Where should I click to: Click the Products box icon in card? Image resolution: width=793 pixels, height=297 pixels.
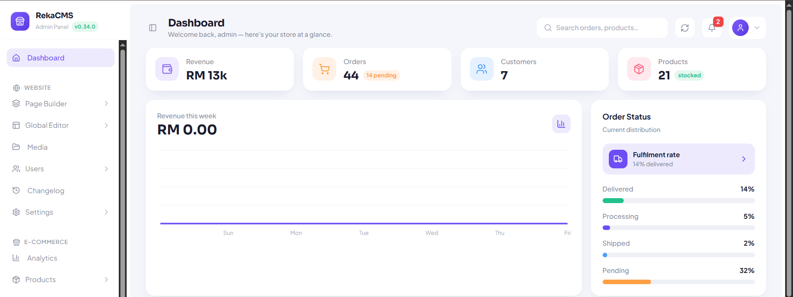coord(639,69)
